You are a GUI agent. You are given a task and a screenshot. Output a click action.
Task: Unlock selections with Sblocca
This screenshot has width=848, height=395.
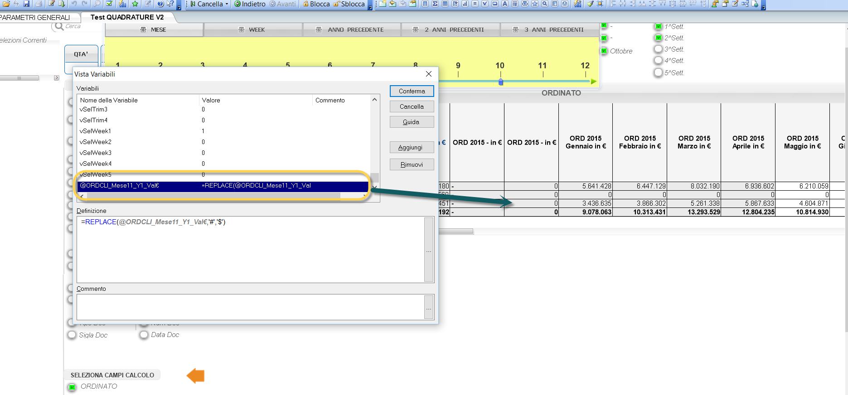coord(349,4)
